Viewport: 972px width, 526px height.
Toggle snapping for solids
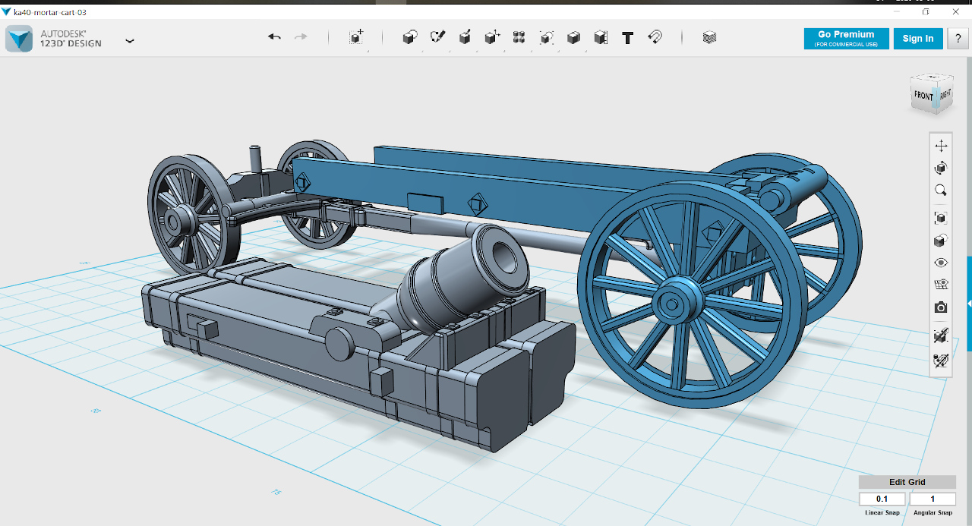(x=941, y=335)
